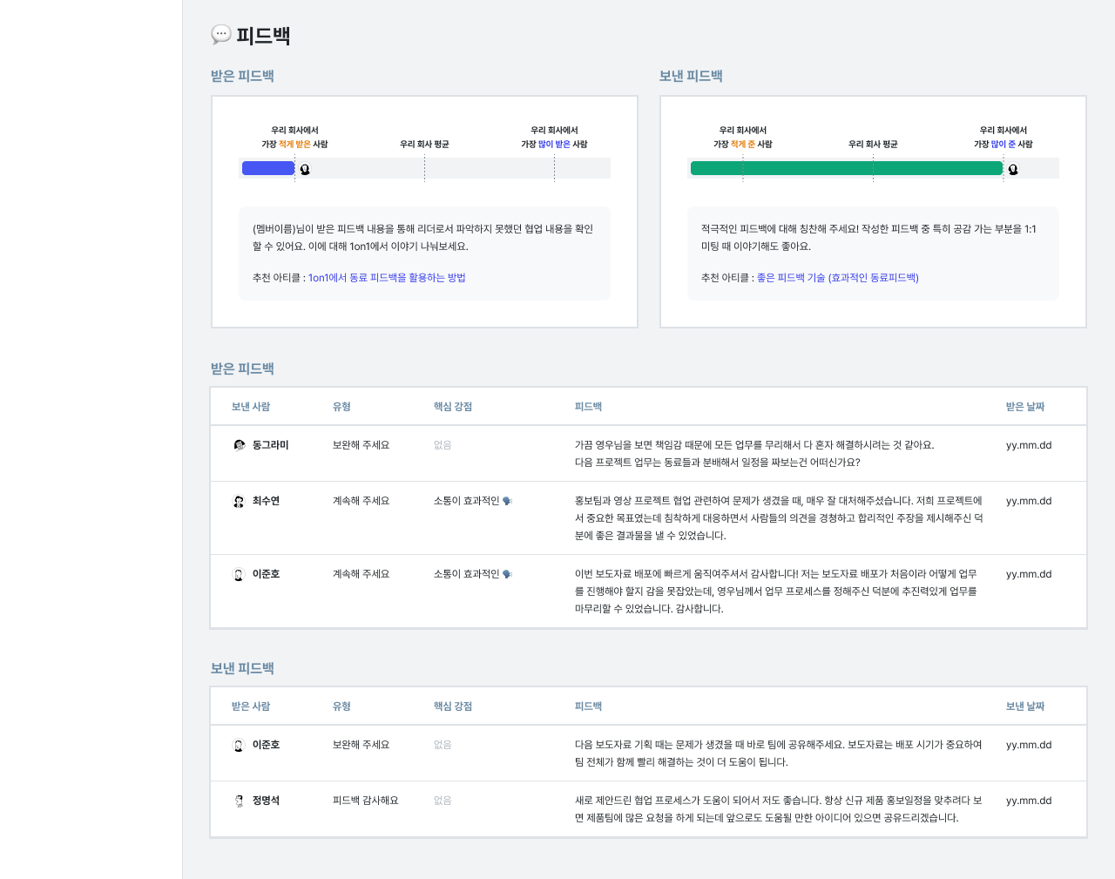Click 이준호's avatar in the sent feedback table
The image size is (1115, 879).
tap(238, 744)
